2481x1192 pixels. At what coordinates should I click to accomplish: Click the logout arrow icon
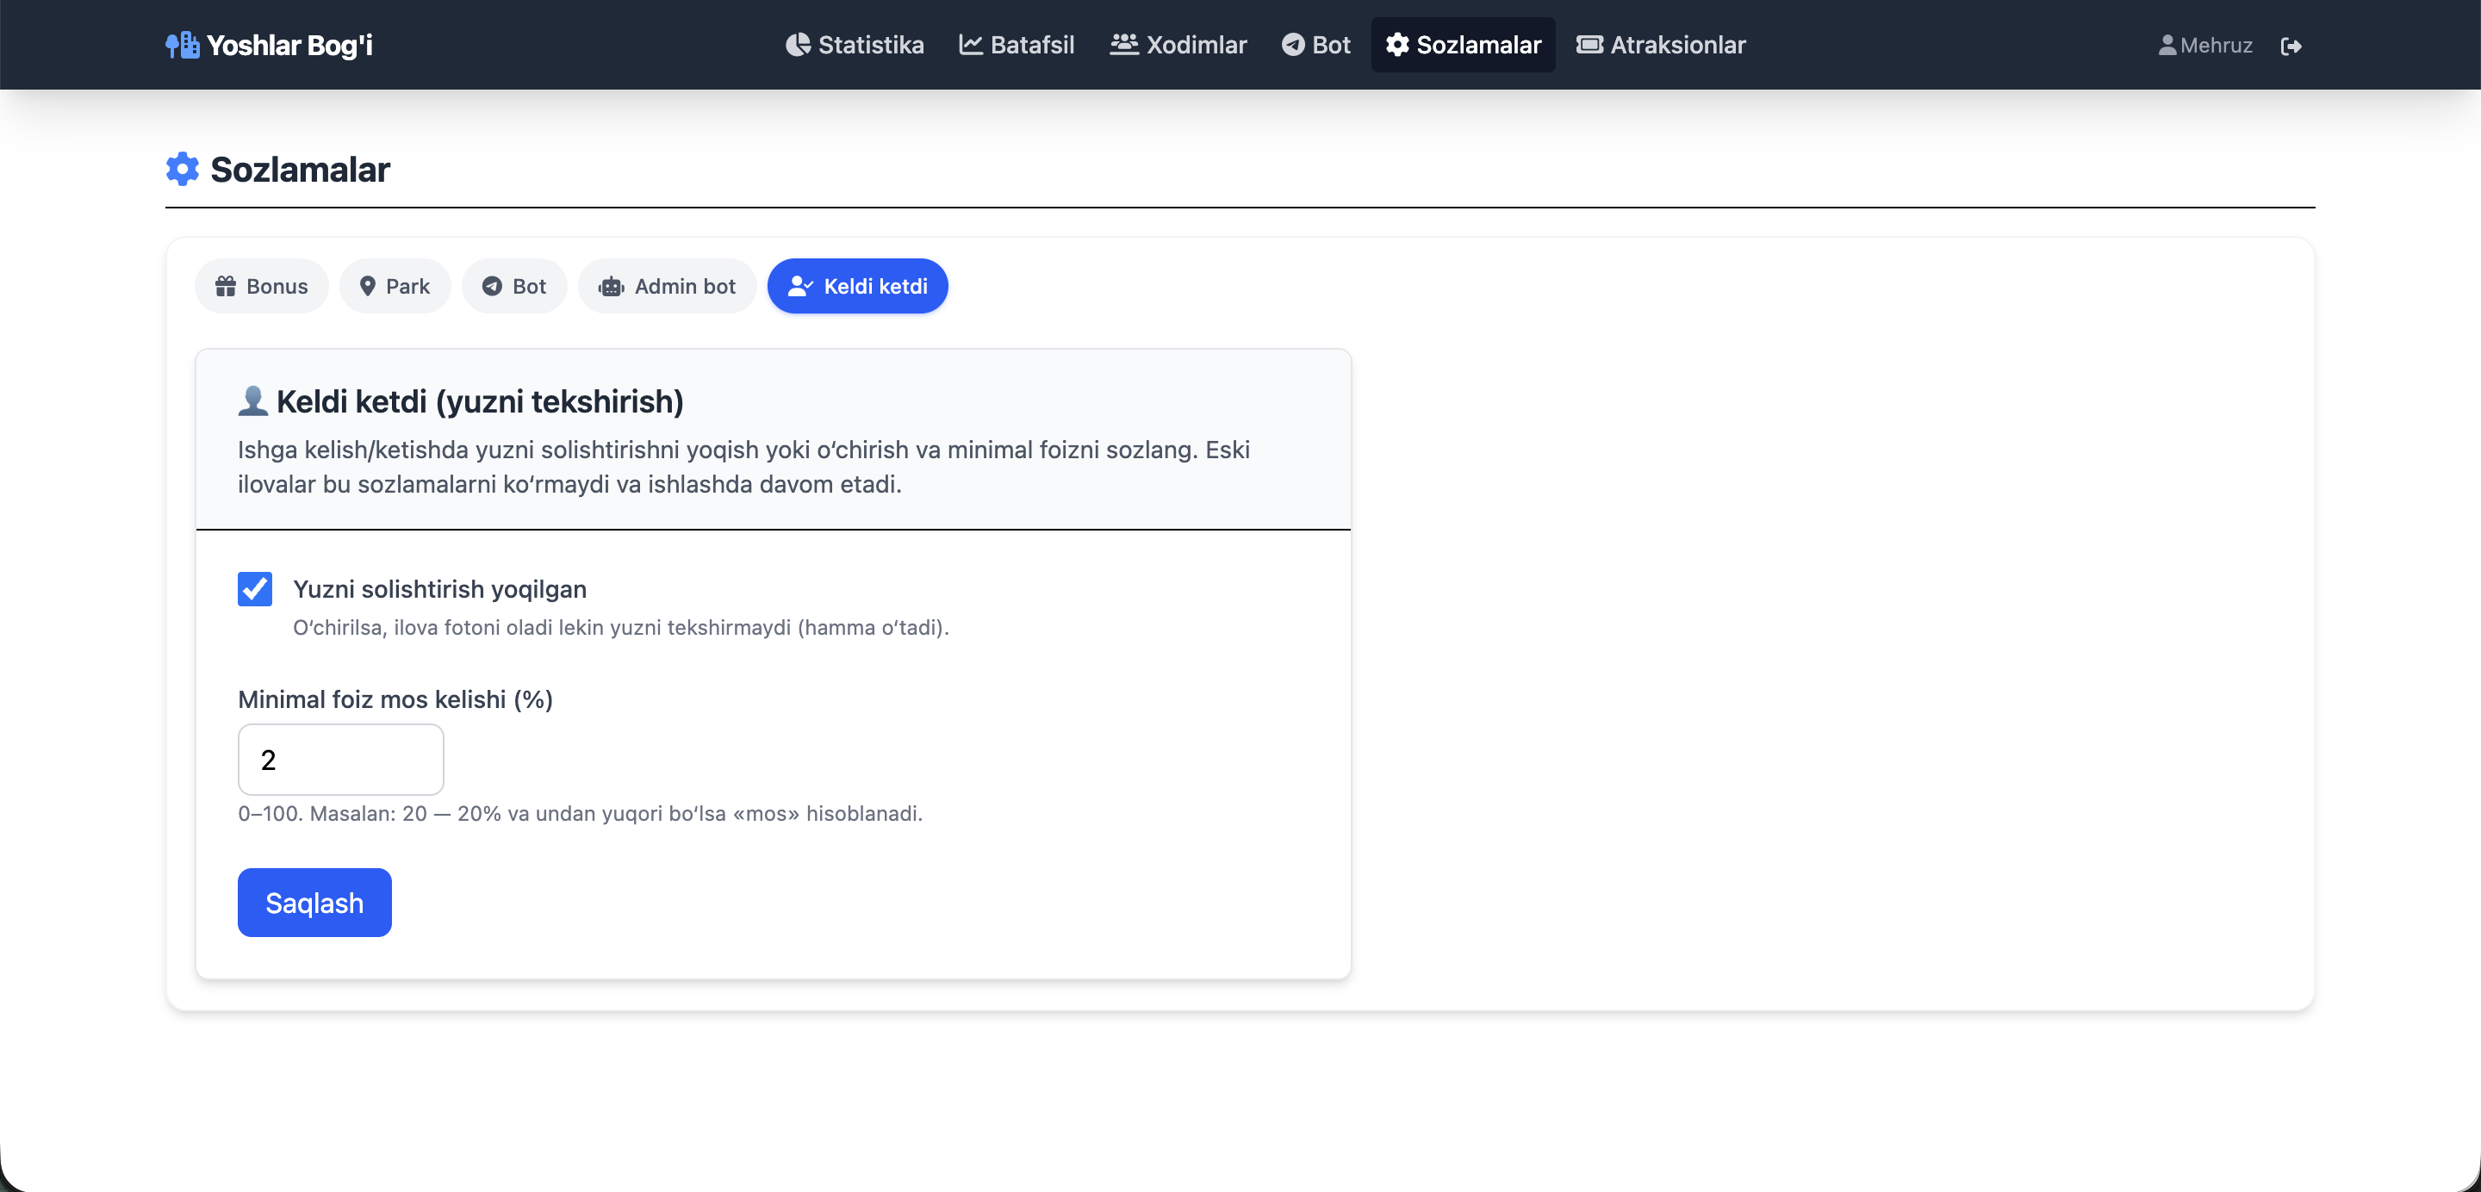[x=2291, y=46]
